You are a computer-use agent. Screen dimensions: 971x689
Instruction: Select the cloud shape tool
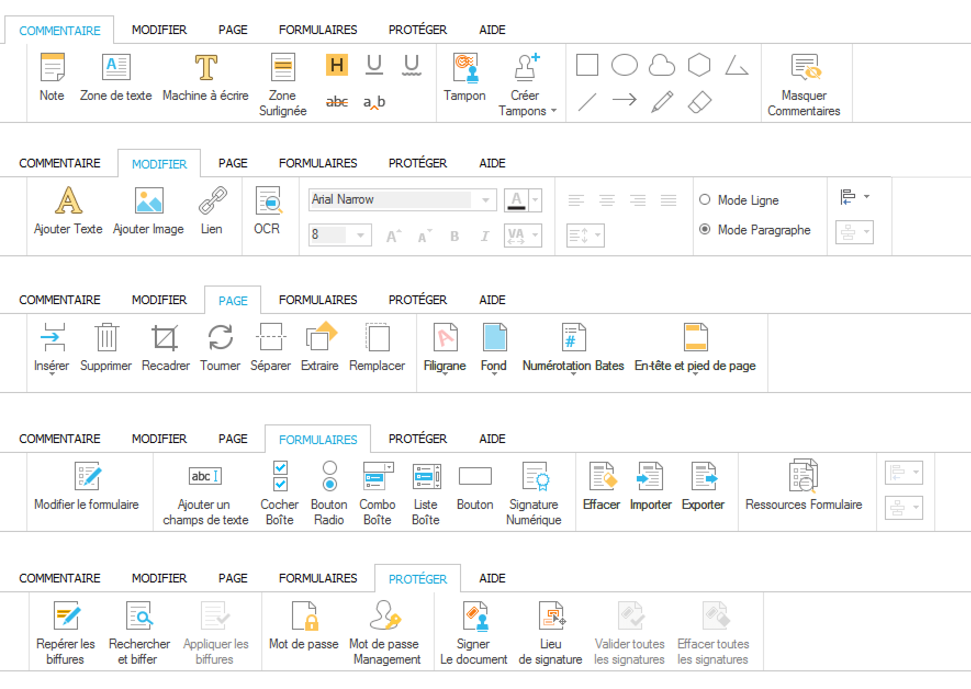click(x=662, y=65)
